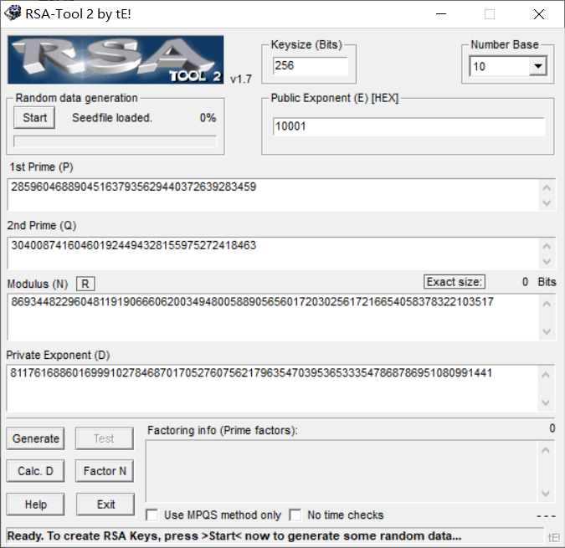This screenshot has width=565, height=548.
Task: Click the Exact size button
Action: (454, 282)
